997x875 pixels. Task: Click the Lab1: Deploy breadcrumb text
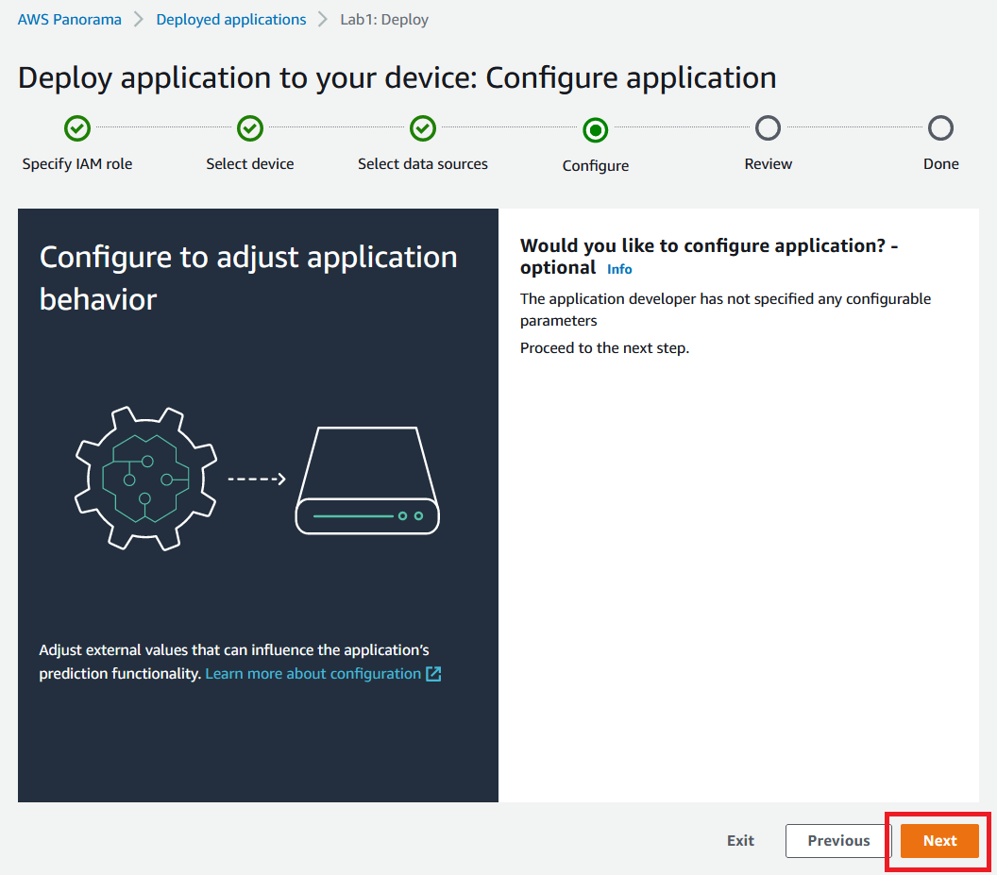pos(384,20)
